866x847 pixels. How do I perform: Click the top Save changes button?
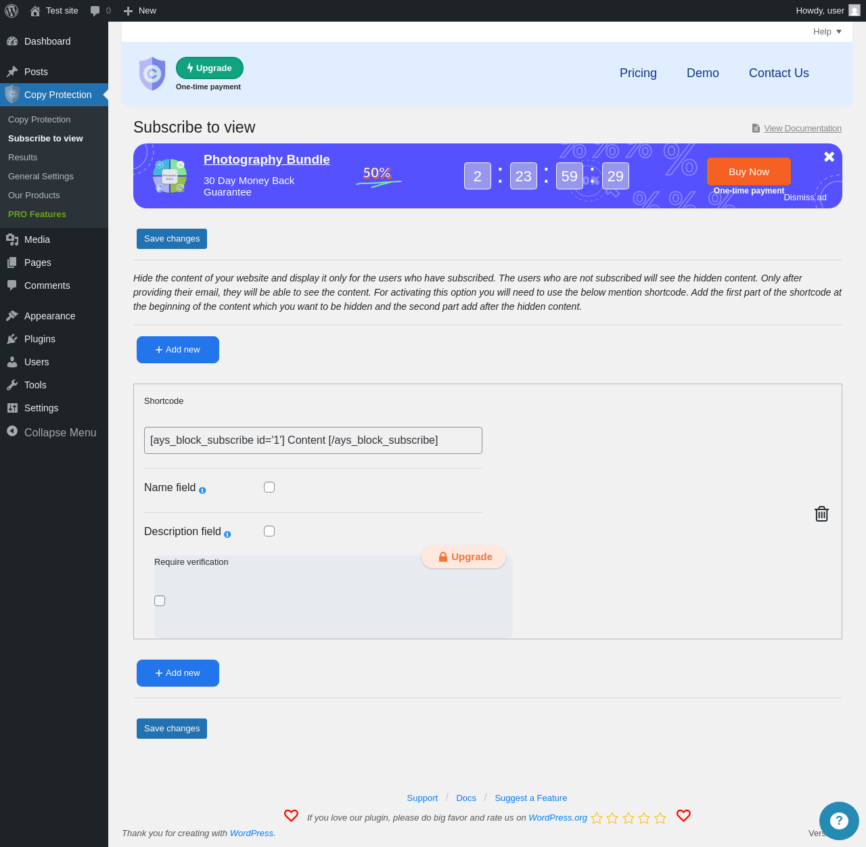pos(172,239)
